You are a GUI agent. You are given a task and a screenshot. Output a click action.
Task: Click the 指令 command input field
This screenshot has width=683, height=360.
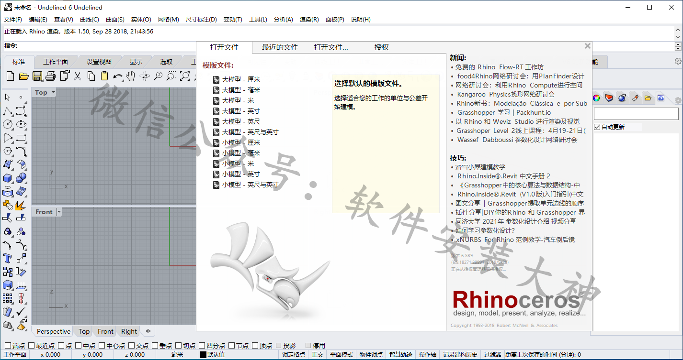tap(346, 46)
